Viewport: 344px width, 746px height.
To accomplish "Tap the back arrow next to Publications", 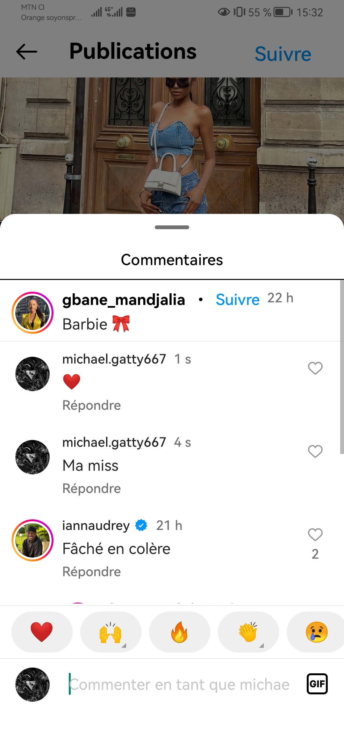I will click(27, 52).
